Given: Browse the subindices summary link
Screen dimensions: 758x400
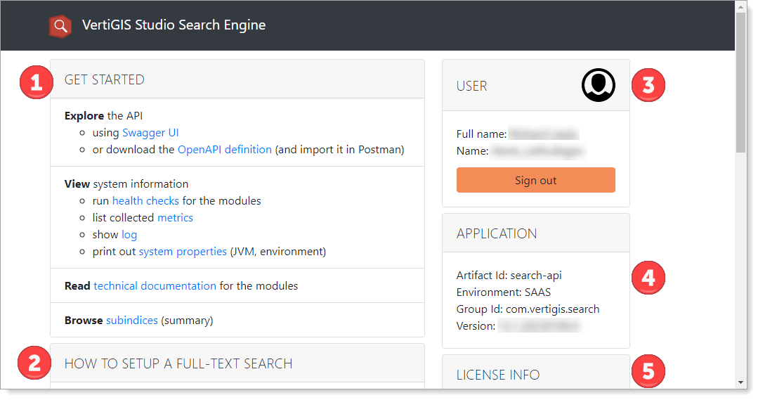Looking at the screenshot, I should click(x=132, y=320).
